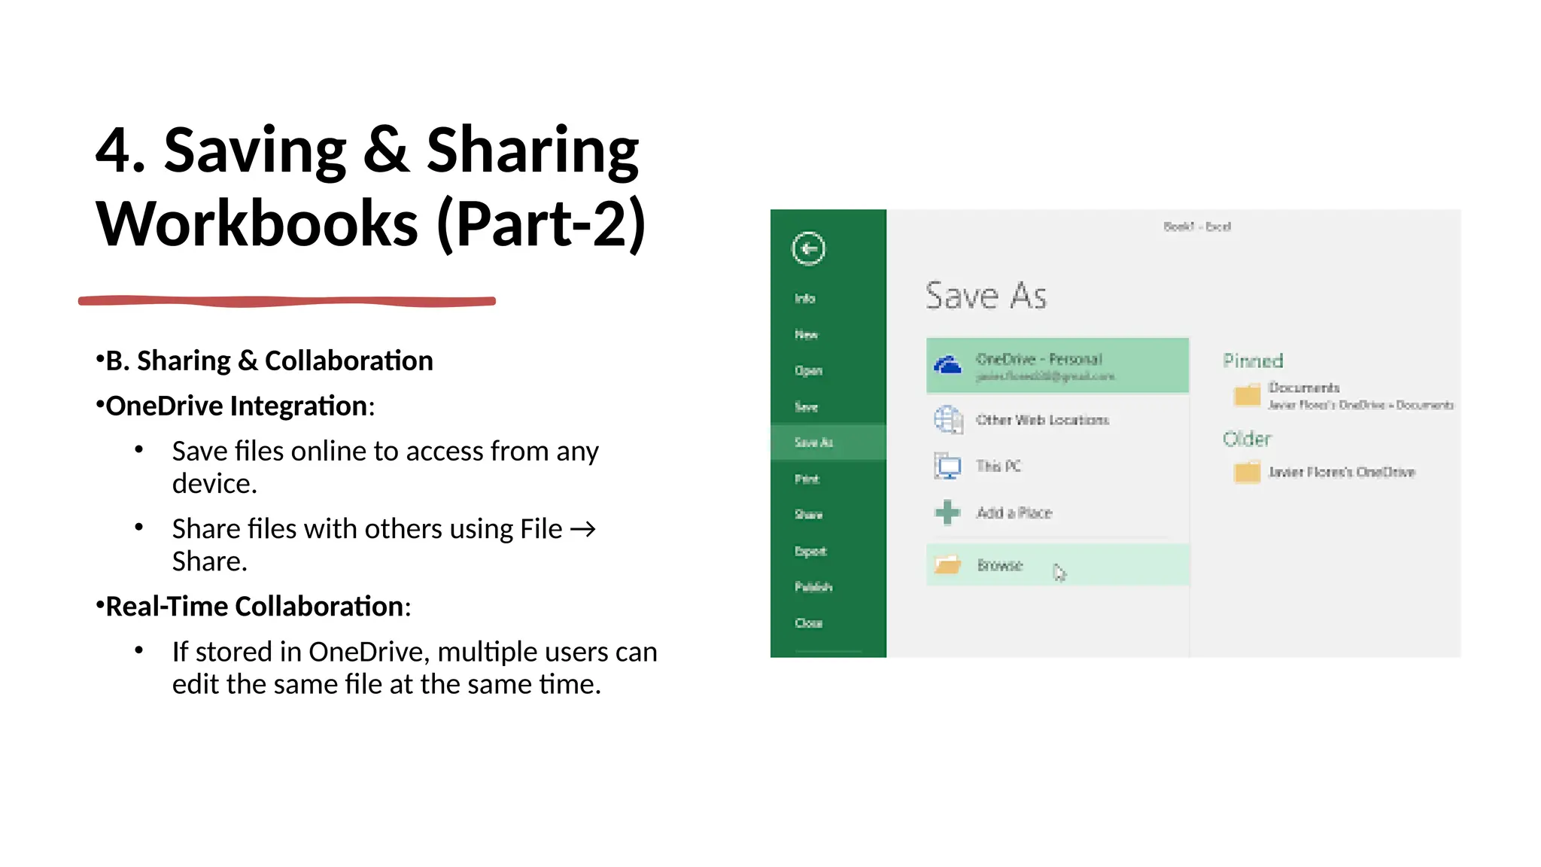Click the back arrow circle icon

(x=808, y=248)
